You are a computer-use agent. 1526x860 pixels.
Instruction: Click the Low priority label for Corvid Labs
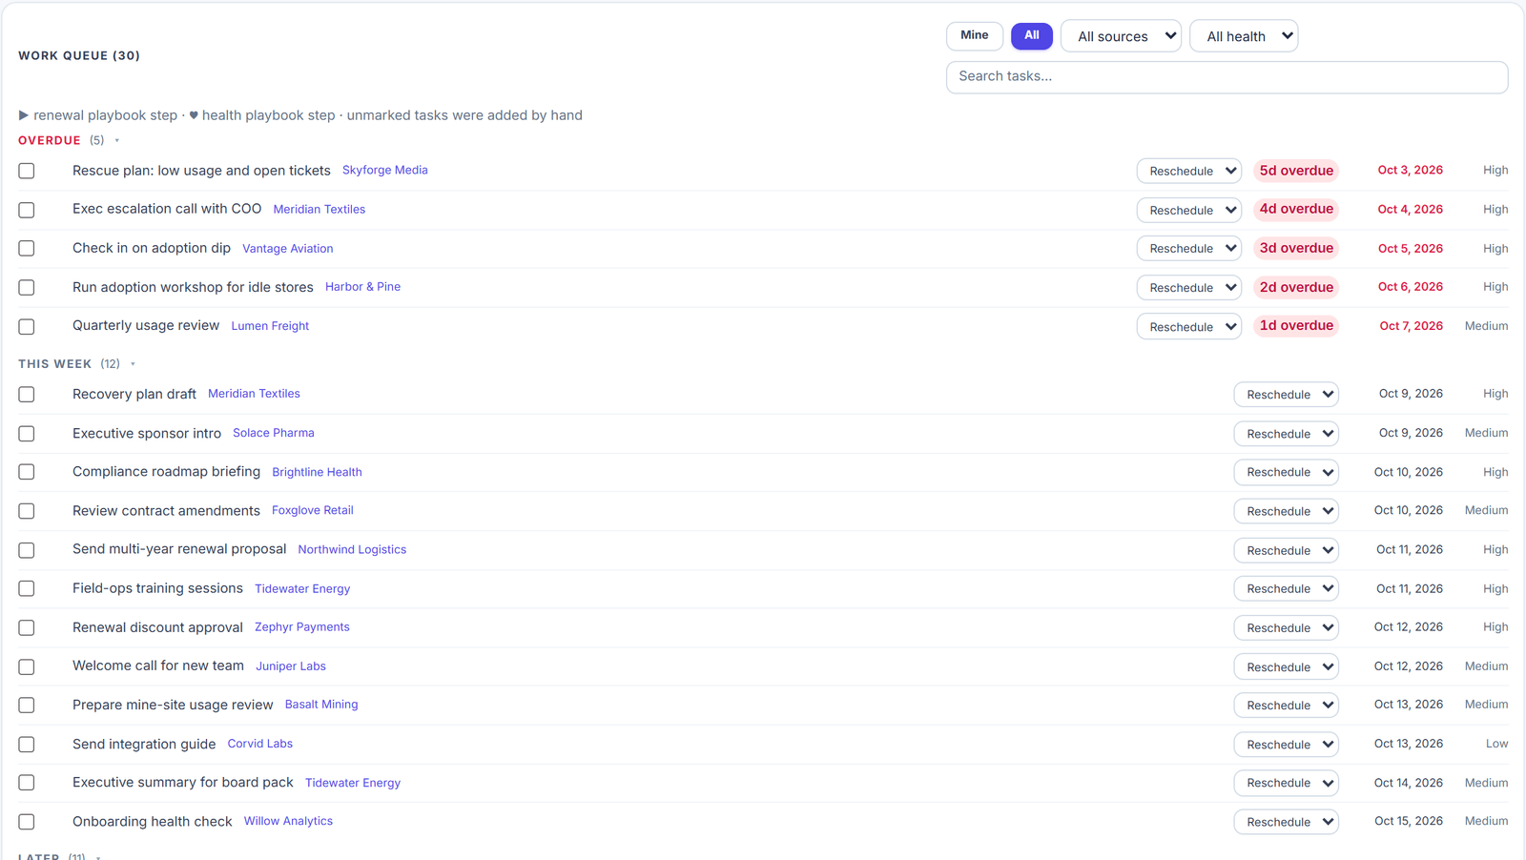[1496, 744]
